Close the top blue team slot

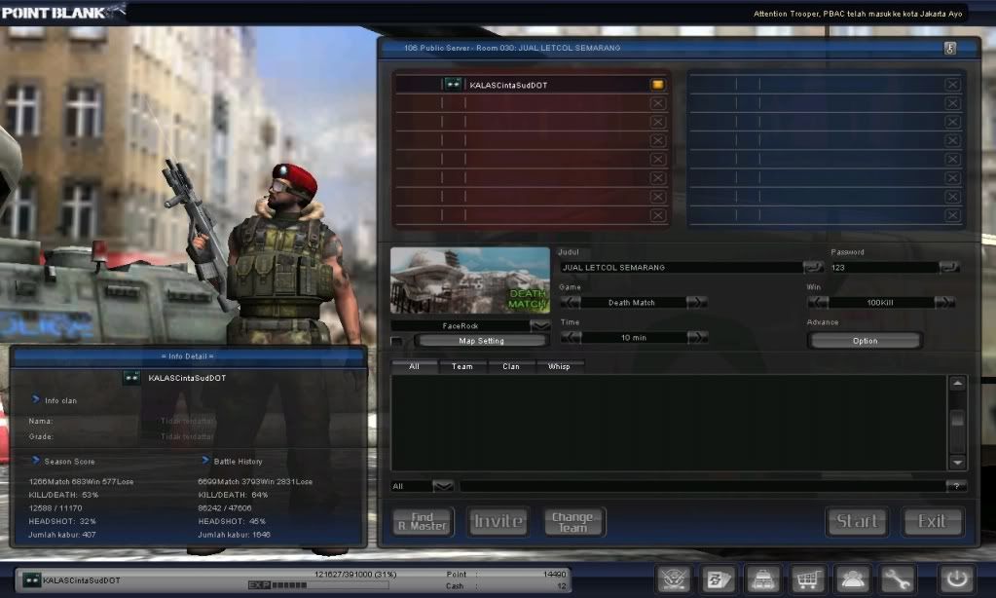952,85
